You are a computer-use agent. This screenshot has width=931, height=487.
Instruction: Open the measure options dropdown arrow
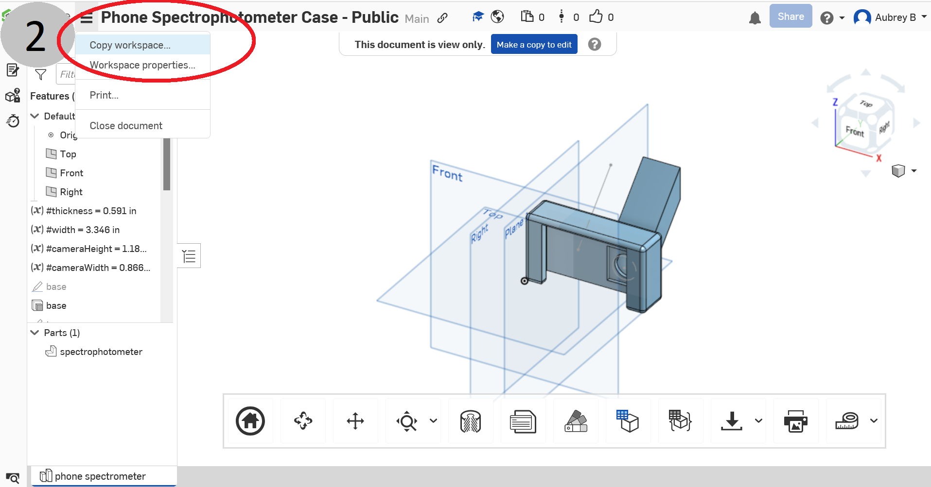click(x=874, y=421)
